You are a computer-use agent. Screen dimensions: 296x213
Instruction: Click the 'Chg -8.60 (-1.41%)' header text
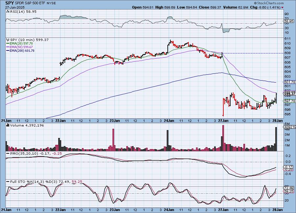pos(265,7)
